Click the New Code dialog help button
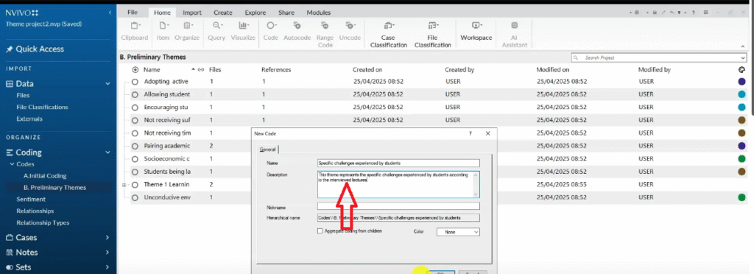Screen dimensions: 754x274 tap(471, 133)
